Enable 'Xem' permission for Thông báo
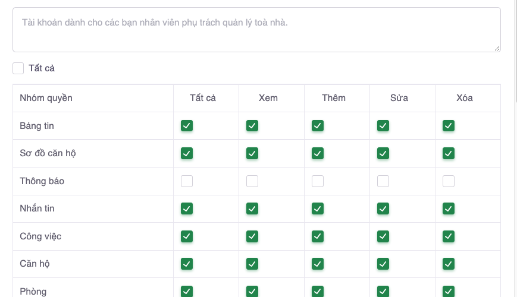Image resolution: width=517 pixels, height=297 pixels. tap(252, 181)
